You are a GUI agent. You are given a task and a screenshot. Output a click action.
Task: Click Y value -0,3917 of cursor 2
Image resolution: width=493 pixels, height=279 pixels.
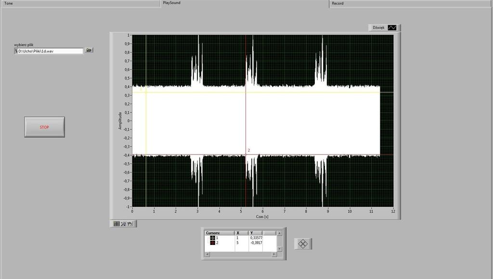pyautogui.click(x=256, y=243)
